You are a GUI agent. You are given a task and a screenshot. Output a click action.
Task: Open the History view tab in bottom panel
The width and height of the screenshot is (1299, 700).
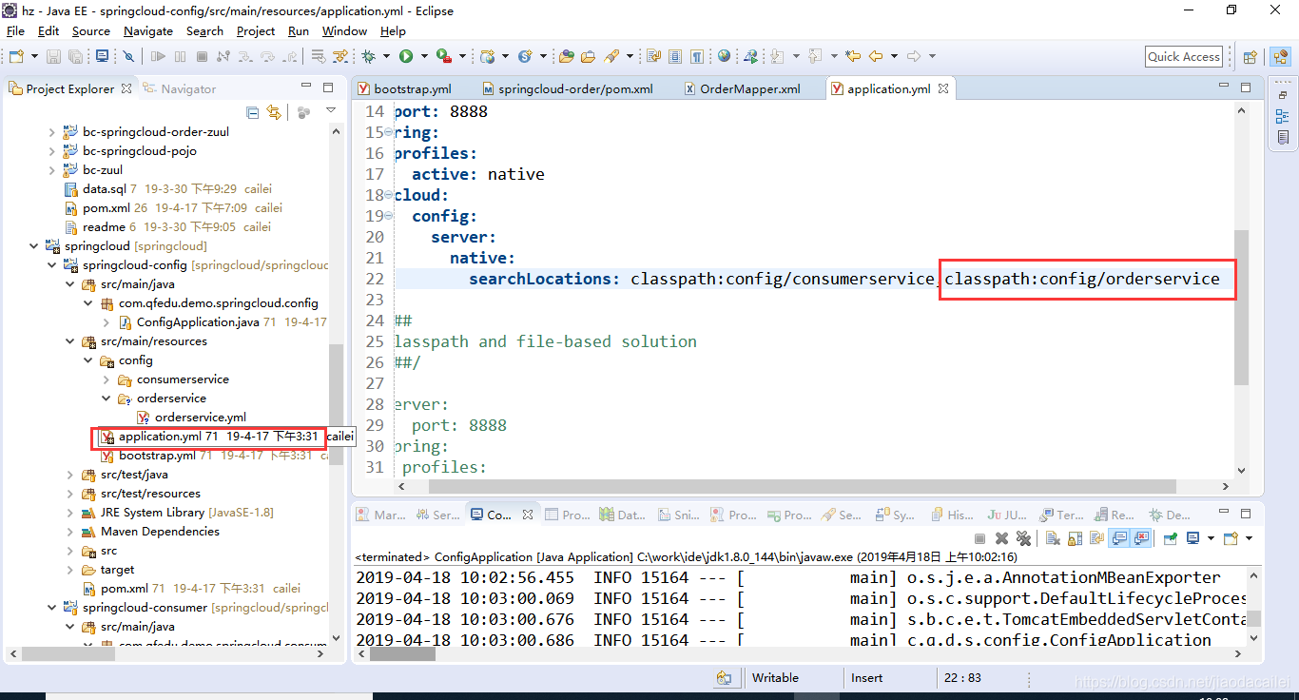tap(952, 515)
